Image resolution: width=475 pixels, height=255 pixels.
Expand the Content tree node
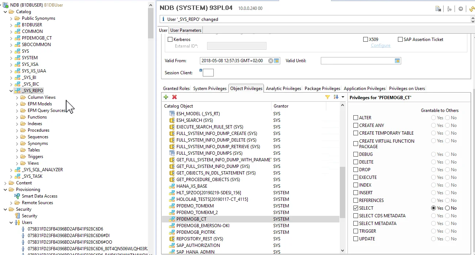[5, 183]
